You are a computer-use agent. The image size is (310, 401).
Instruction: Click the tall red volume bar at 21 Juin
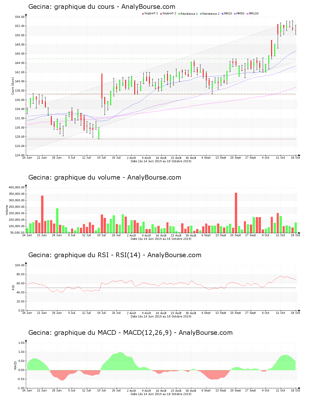click(x=42, y=214)
